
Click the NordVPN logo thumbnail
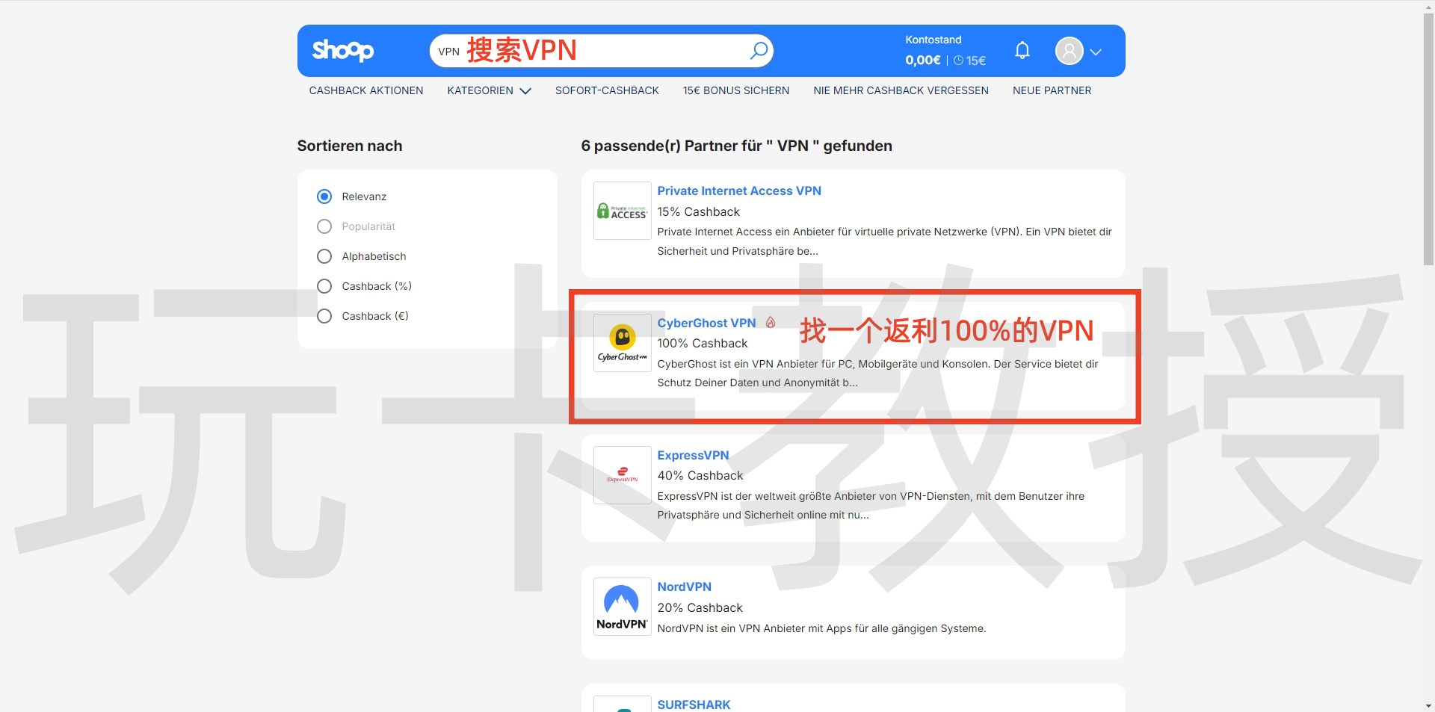(622, 607)
